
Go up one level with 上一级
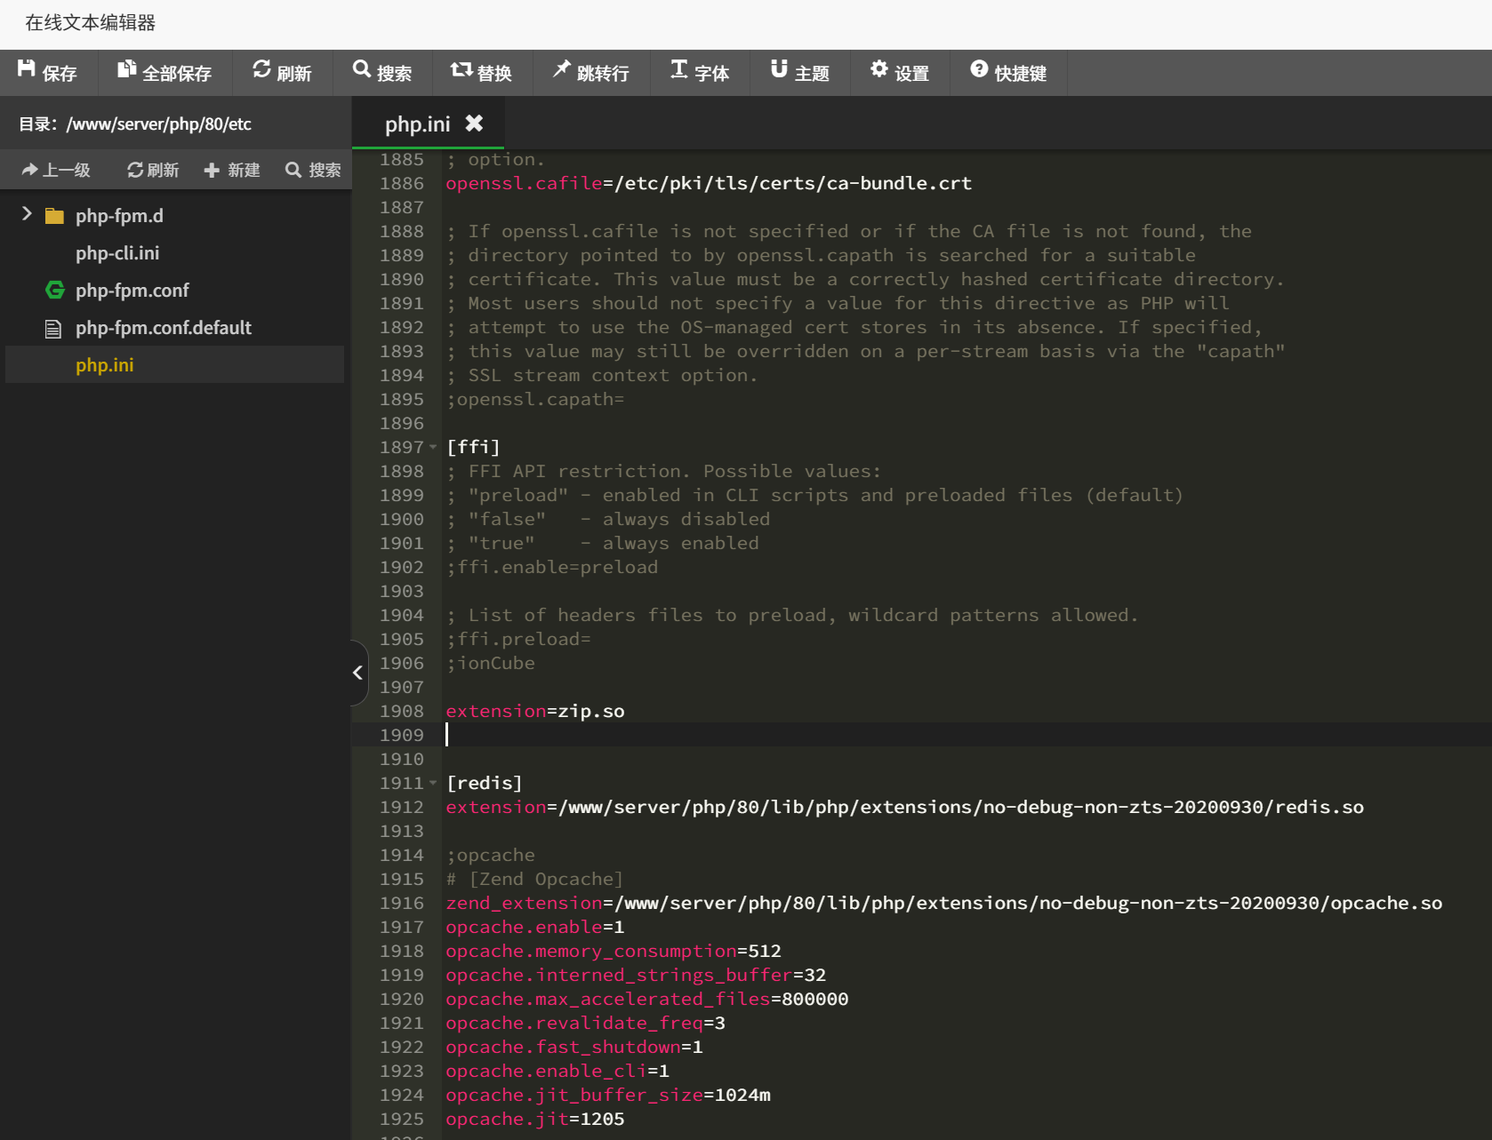(x=56, y=170)
